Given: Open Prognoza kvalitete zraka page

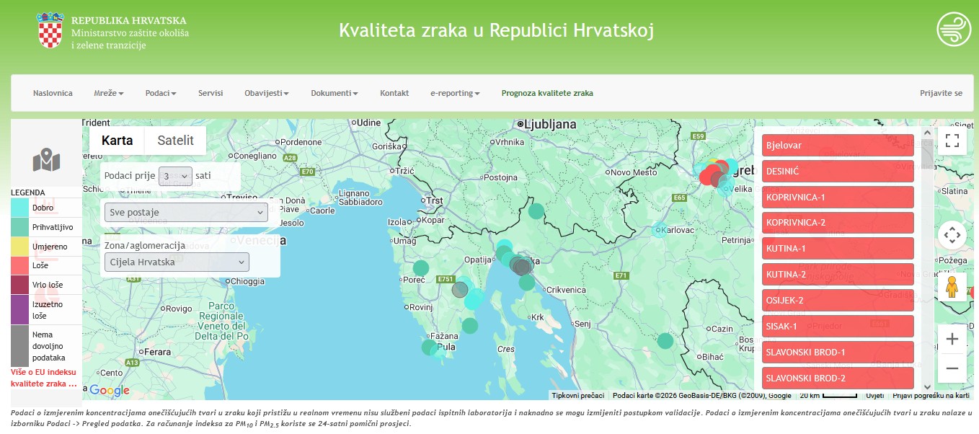Looking at the screenshot, I should coord(547,93).
